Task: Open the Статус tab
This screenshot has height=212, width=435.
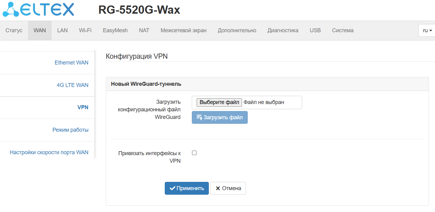Action: pyautogui.click(x=14, y=30)
